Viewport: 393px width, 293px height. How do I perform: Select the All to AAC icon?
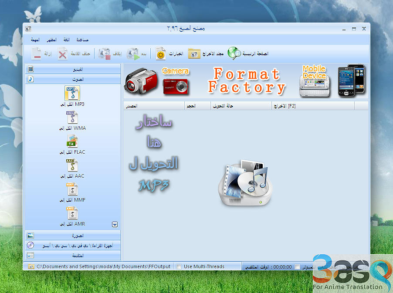(x=72, y=165)
